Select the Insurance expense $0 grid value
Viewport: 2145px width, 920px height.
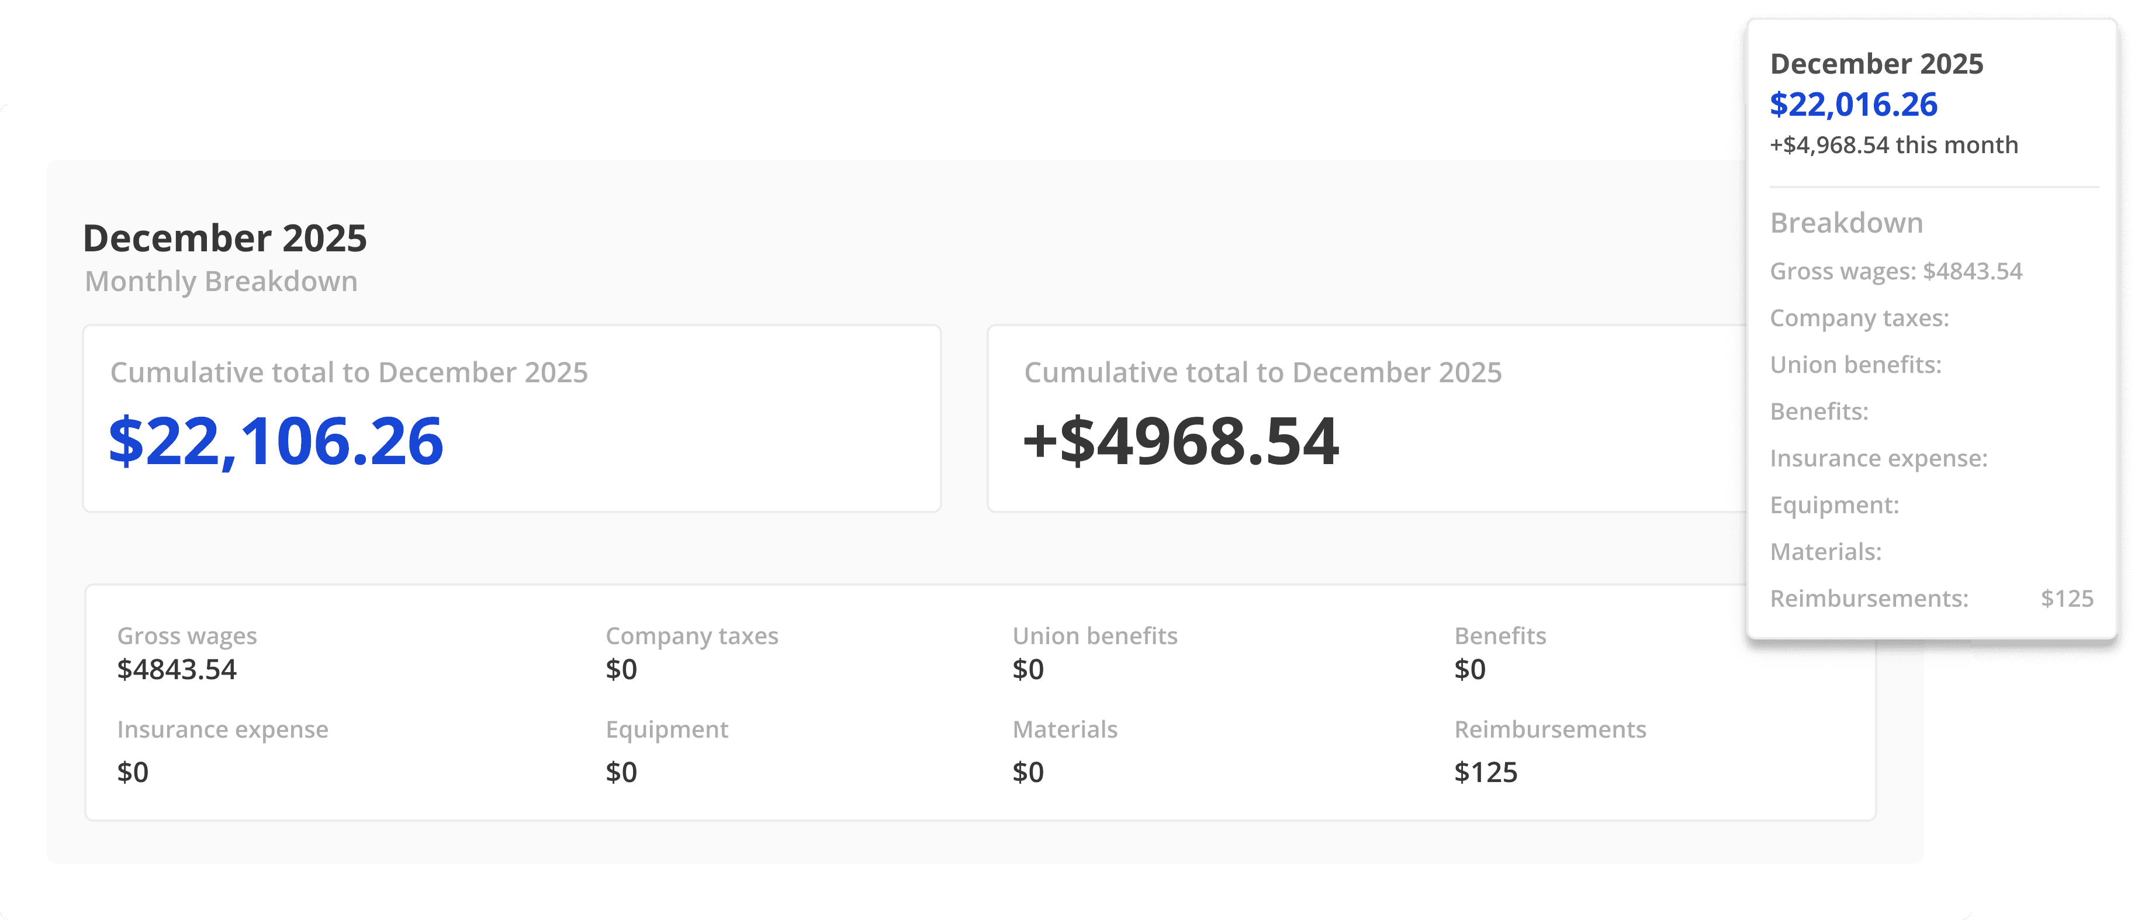[133, 773]
